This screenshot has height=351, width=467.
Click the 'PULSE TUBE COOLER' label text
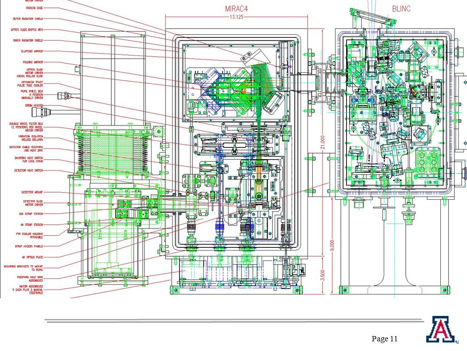tap(30, 86)
